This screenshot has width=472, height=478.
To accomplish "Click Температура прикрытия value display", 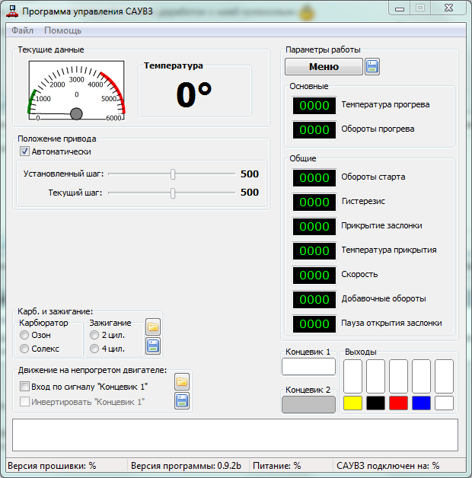I will click(314, 251).
